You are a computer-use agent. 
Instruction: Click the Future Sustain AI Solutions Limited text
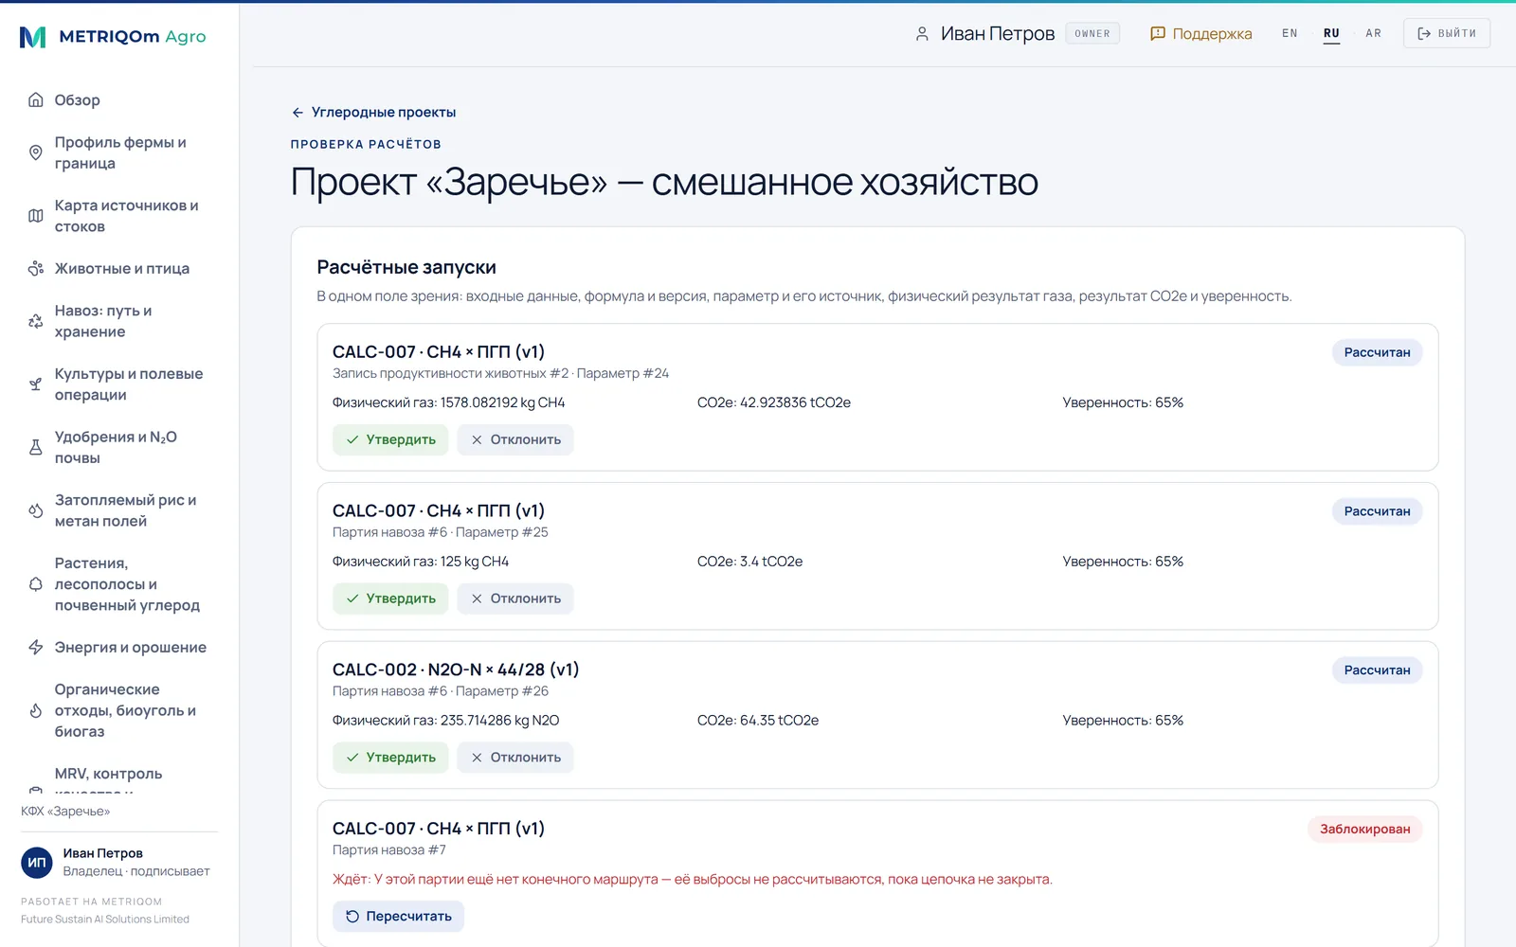coord(105,920)
